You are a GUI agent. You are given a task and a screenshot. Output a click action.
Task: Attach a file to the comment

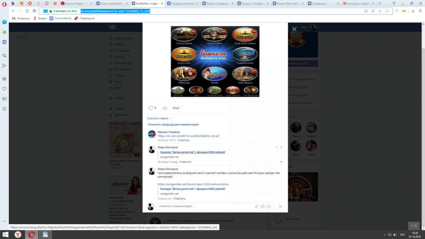pos(256,206)
